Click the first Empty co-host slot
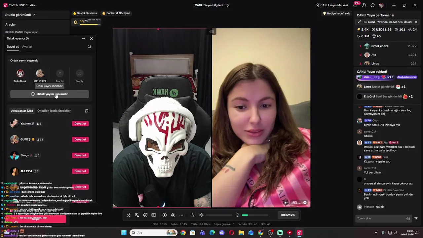The height and width of the screenshot is (238, 423). 60,73
